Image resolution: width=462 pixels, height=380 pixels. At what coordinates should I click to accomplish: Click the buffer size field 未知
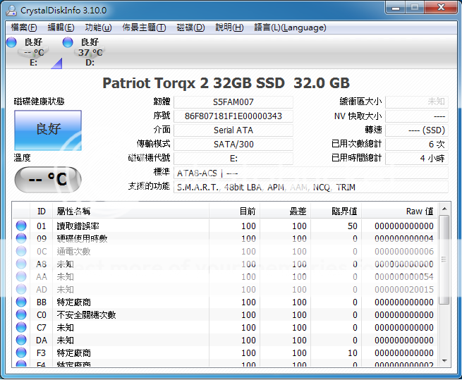[417, 102]
